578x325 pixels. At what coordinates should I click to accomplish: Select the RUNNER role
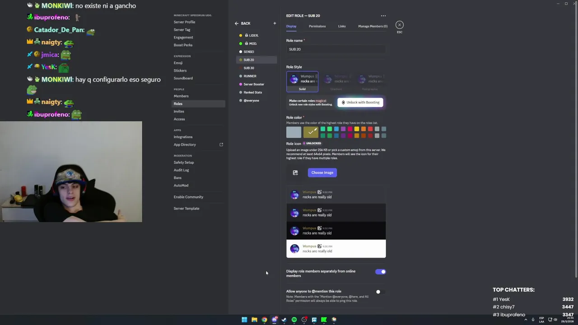click(256, 76)
